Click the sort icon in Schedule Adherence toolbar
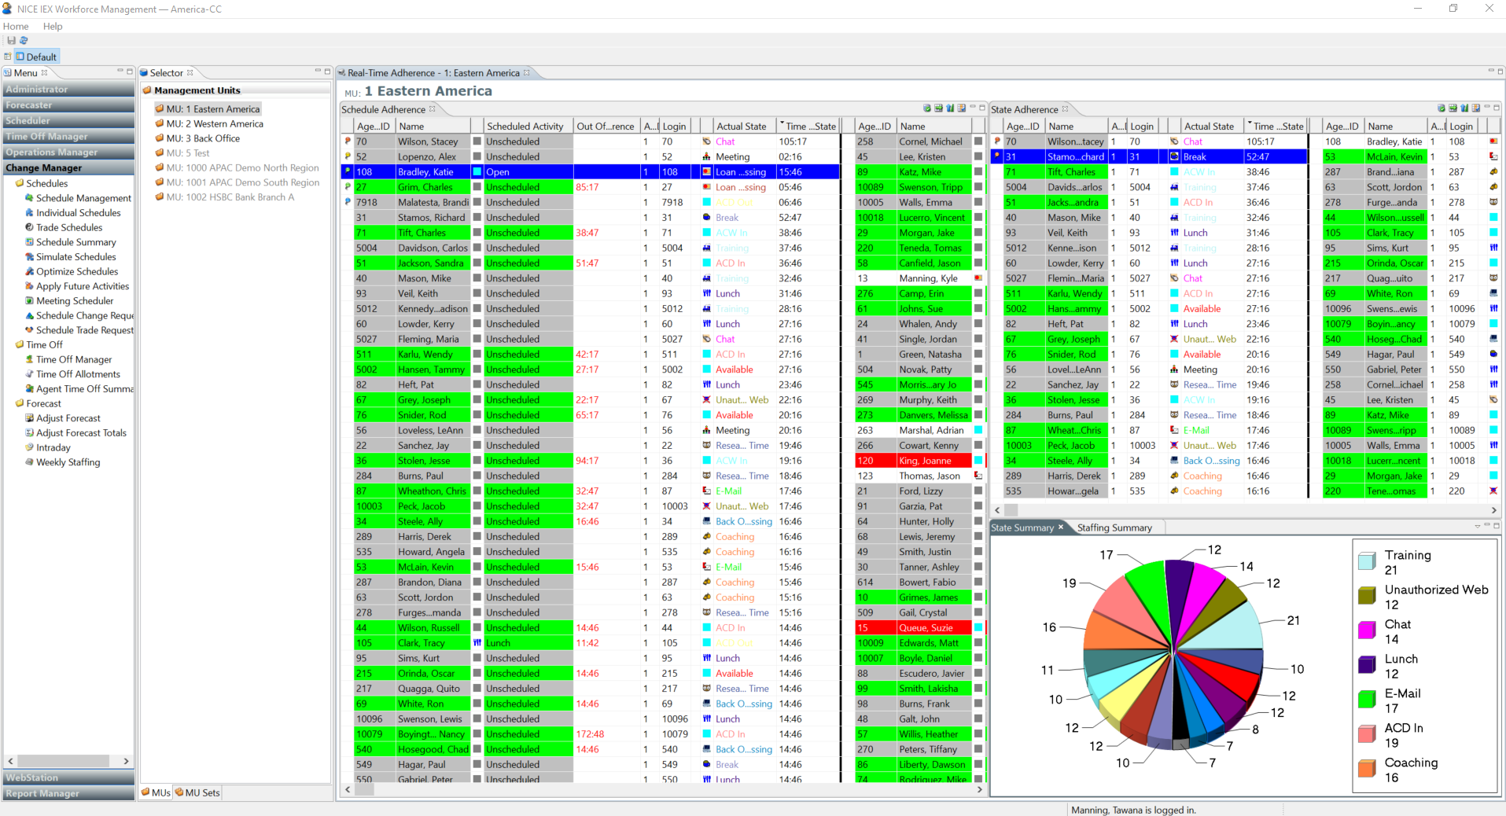Image resolution: width=1506 pixels, height=816 pixels. [x=949, y=109]
